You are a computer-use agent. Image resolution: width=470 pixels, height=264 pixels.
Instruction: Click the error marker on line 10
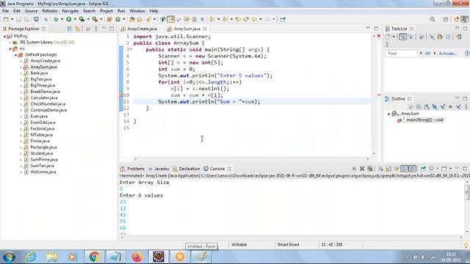[x=121, y=95]
